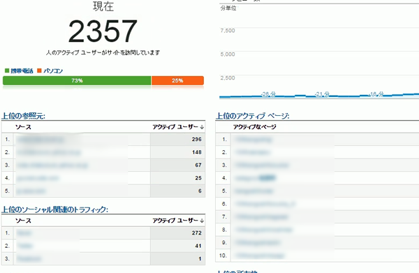This screenshot has height=273, width=419.
Task: Click the 2357 active users count
Action: tap(103, 31)
